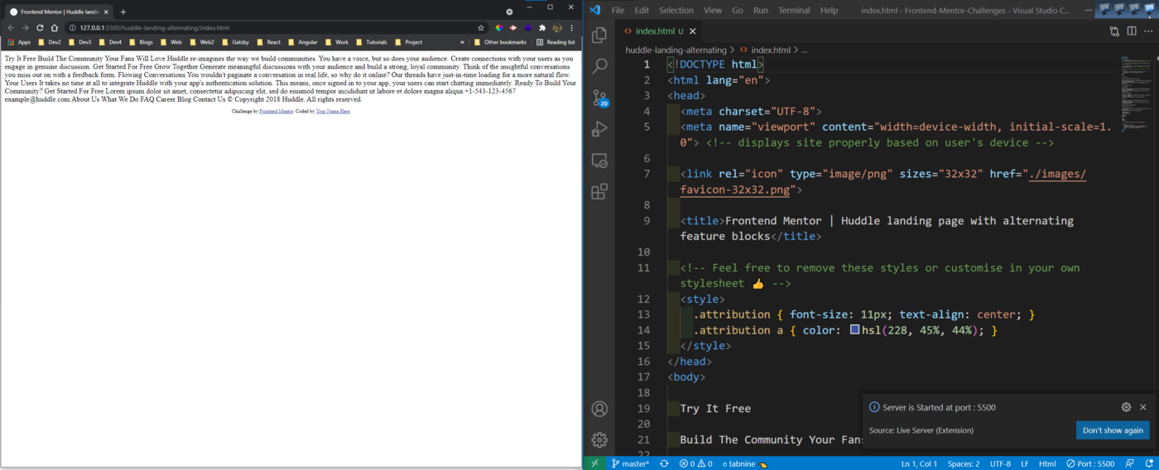The width and height of the screenshot is (1159, 470).
Task: Open the Run menu
Action: [x=761, y=11]
